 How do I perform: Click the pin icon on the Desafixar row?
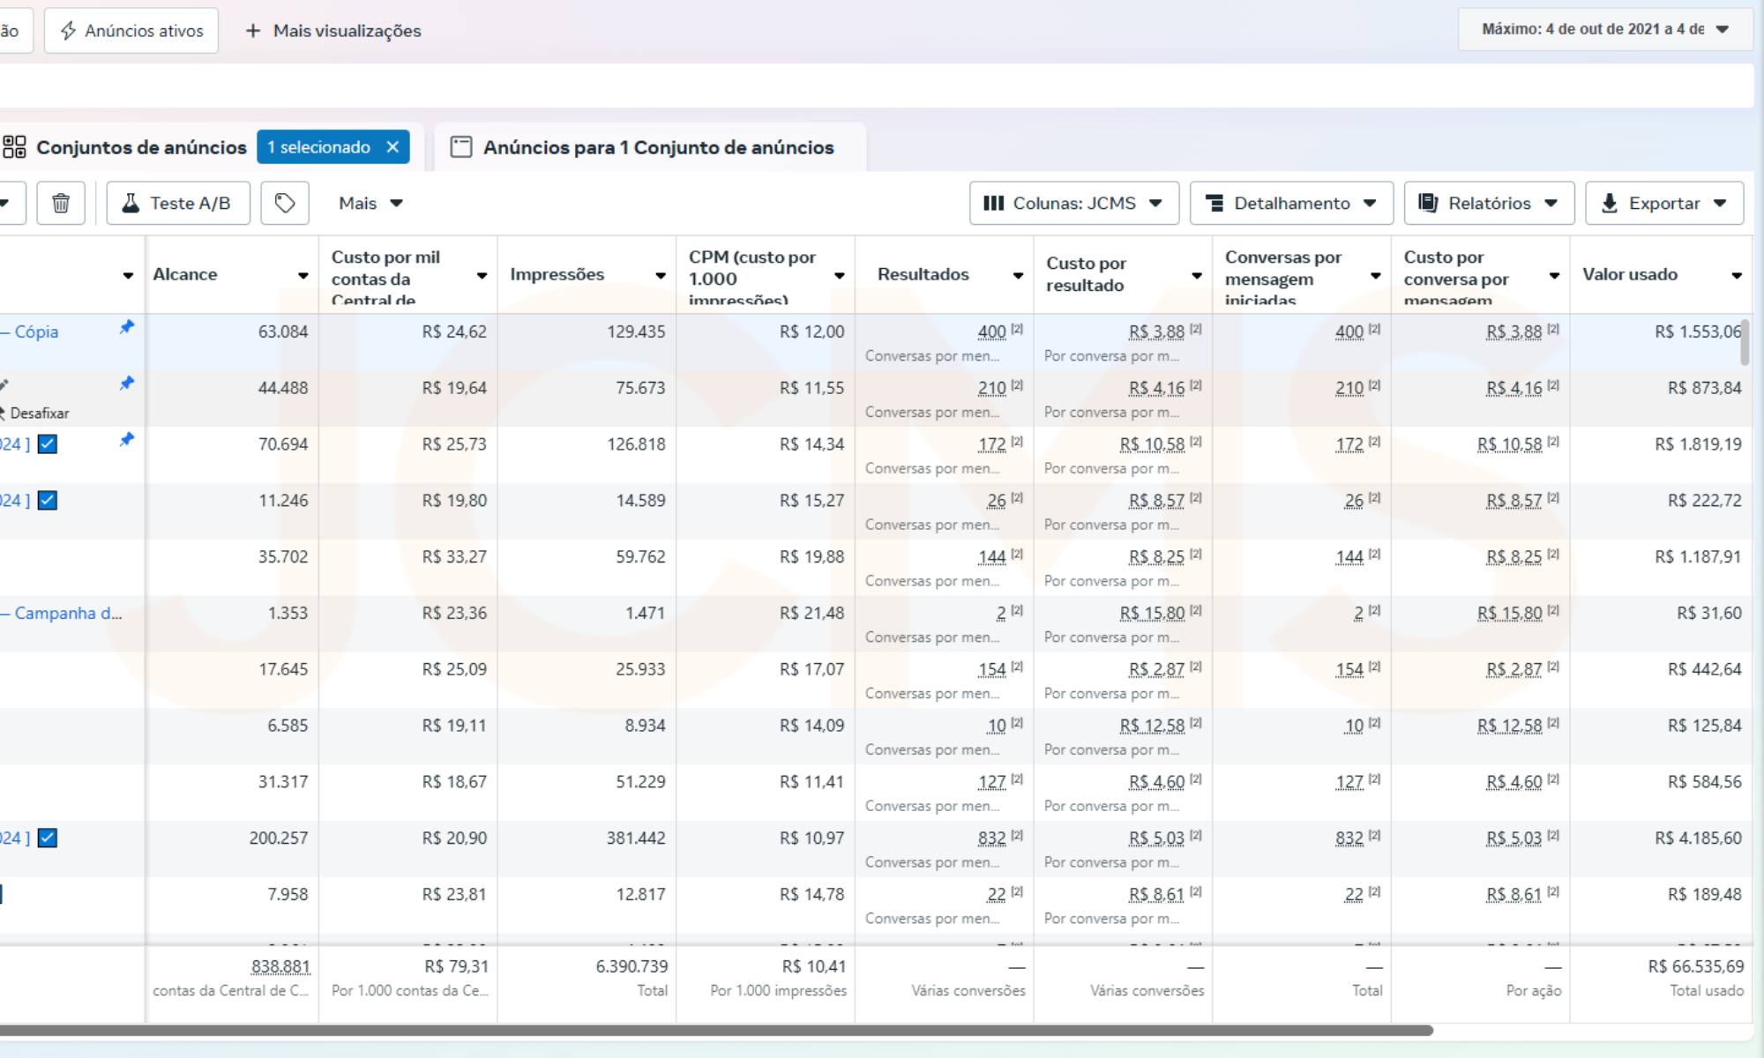point(127,384)
